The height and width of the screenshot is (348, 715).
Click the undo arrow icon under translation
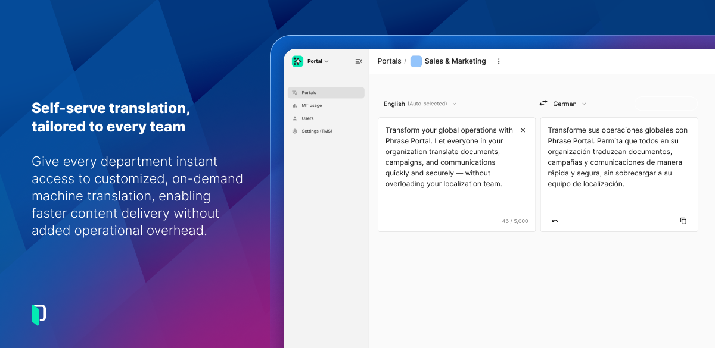click(555, 221)
